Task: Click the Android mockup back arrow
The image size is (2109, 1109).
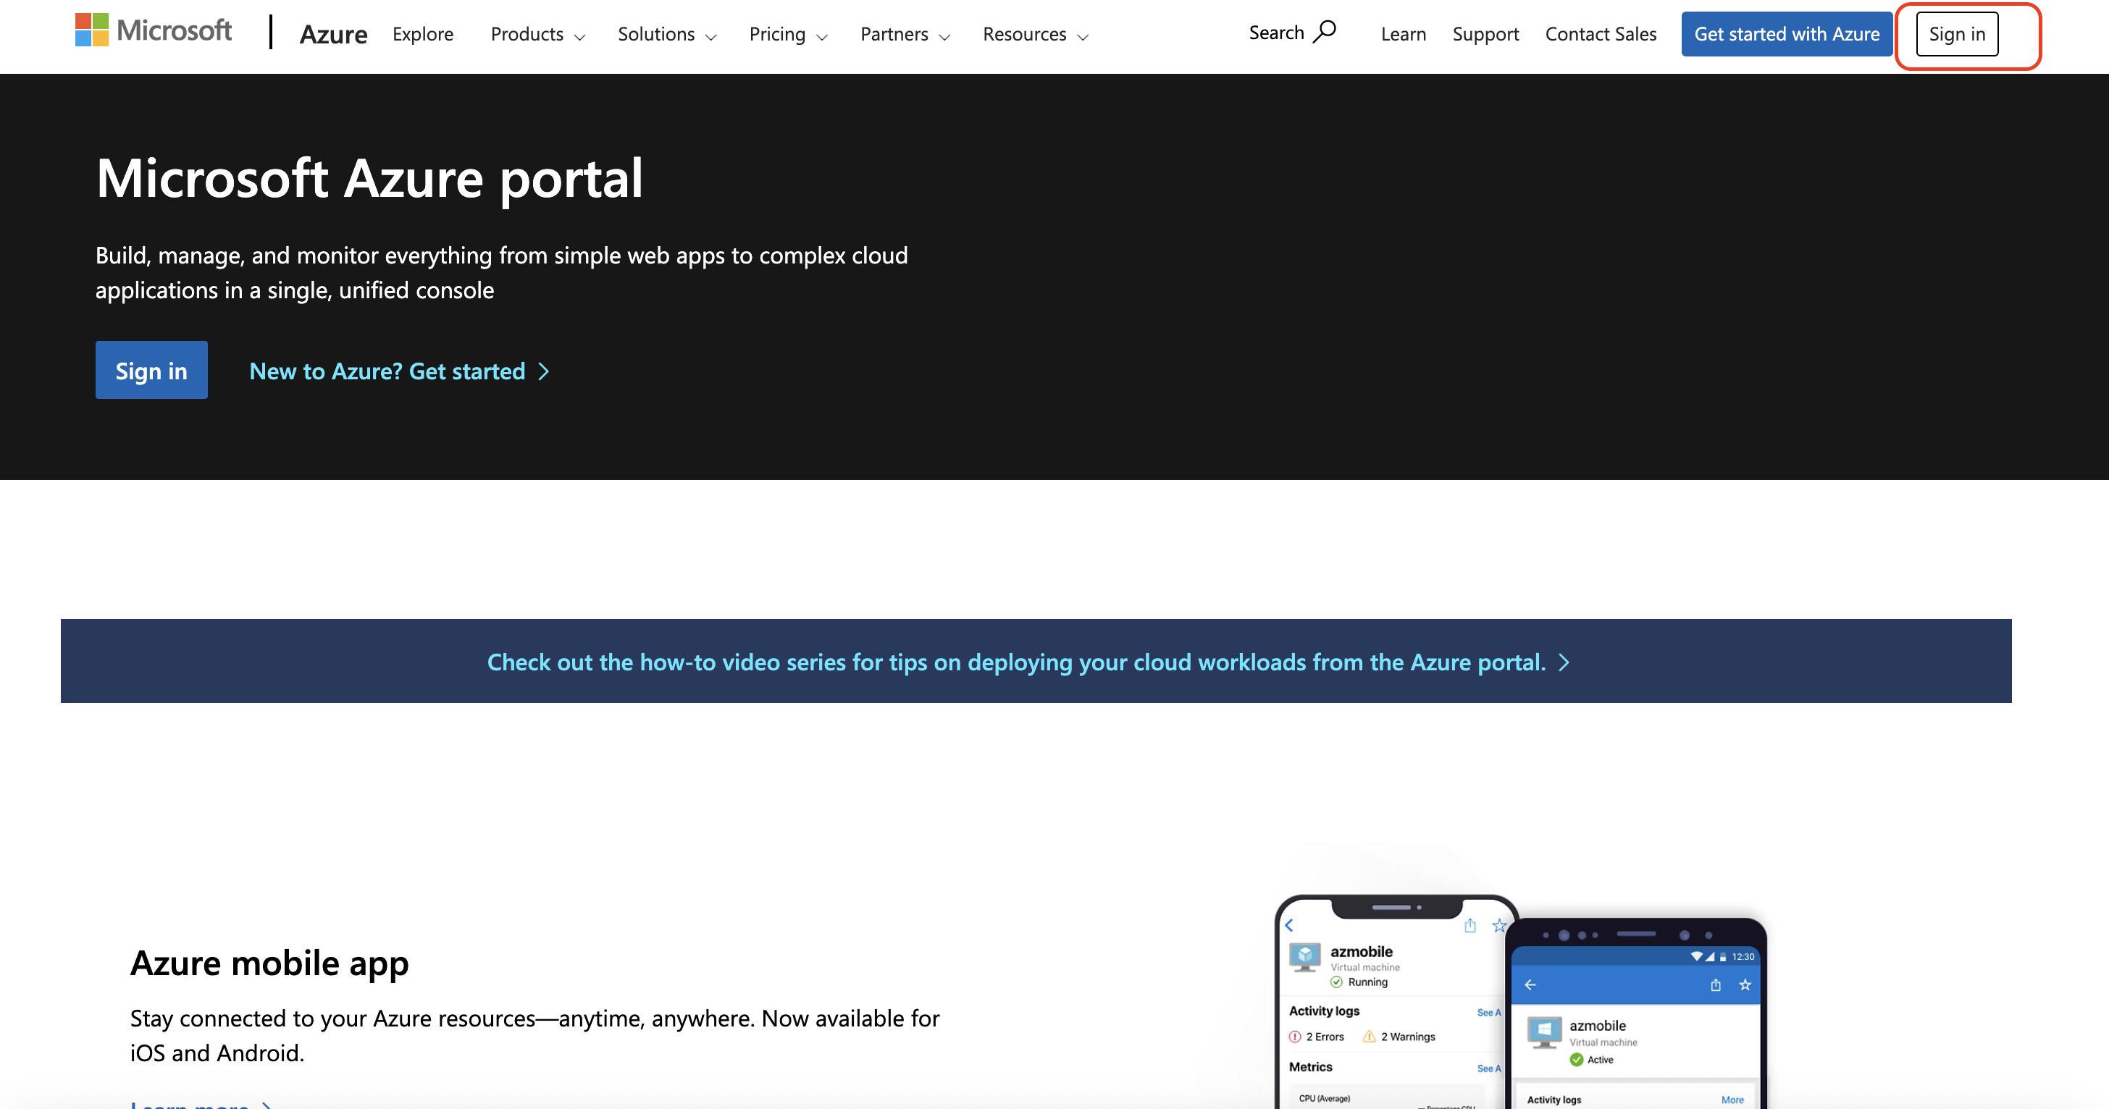Action: tap(1530, 984)
